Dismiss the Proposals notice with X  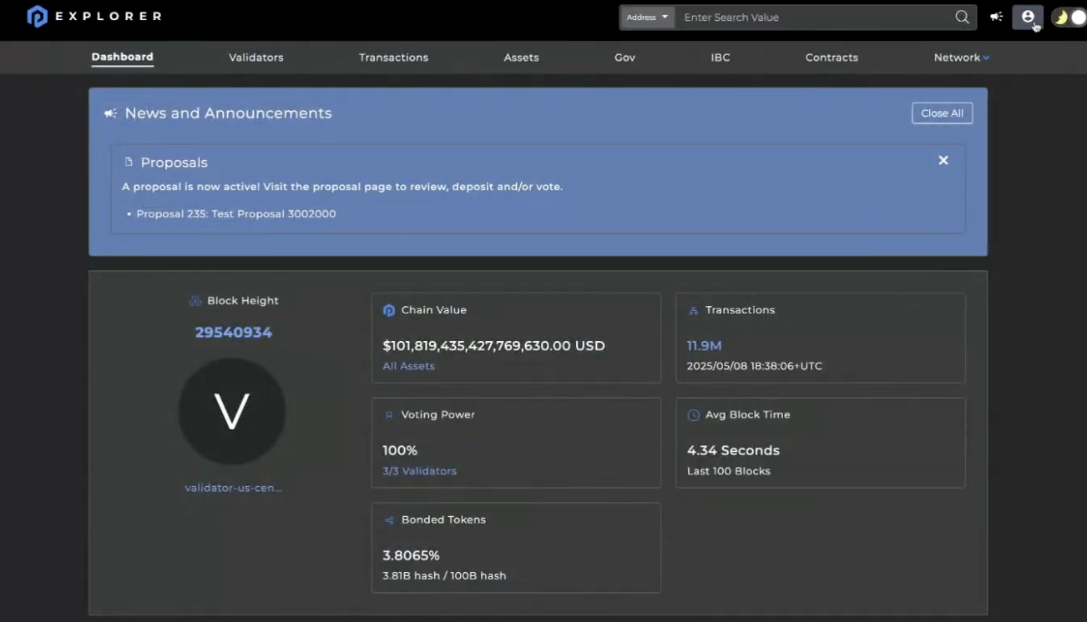[x=943, y=160]
